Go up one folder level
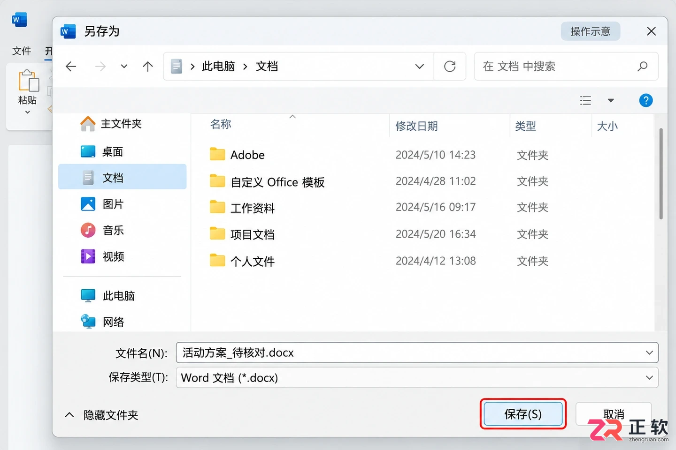 point(148,67)
